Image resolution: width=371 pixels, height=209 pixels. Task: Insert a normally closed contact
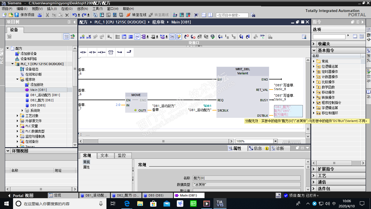92,52
